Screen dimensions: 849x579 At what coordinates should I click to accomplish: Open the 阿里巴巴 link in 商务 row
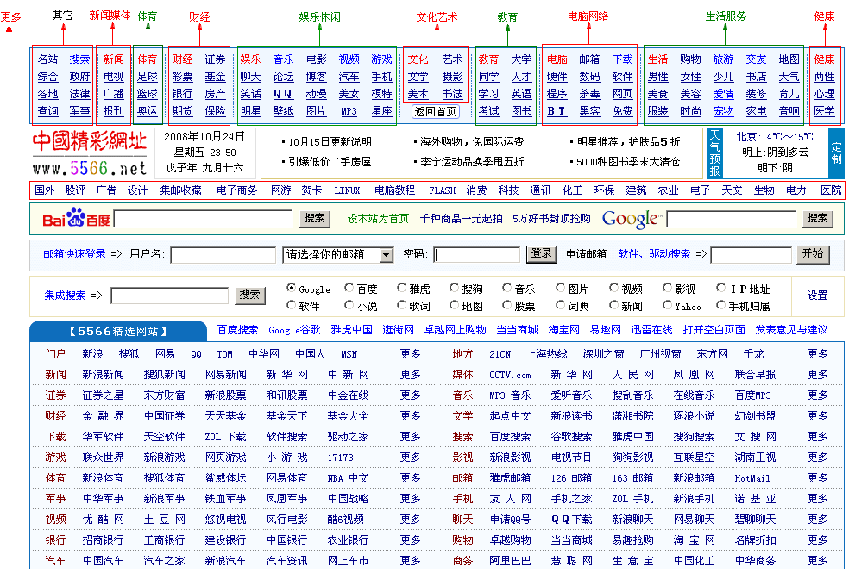(510, 561)
